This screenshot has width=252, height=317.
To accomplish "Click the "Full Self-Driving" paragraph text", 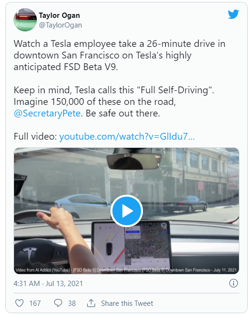I will (x=114, y=101).
